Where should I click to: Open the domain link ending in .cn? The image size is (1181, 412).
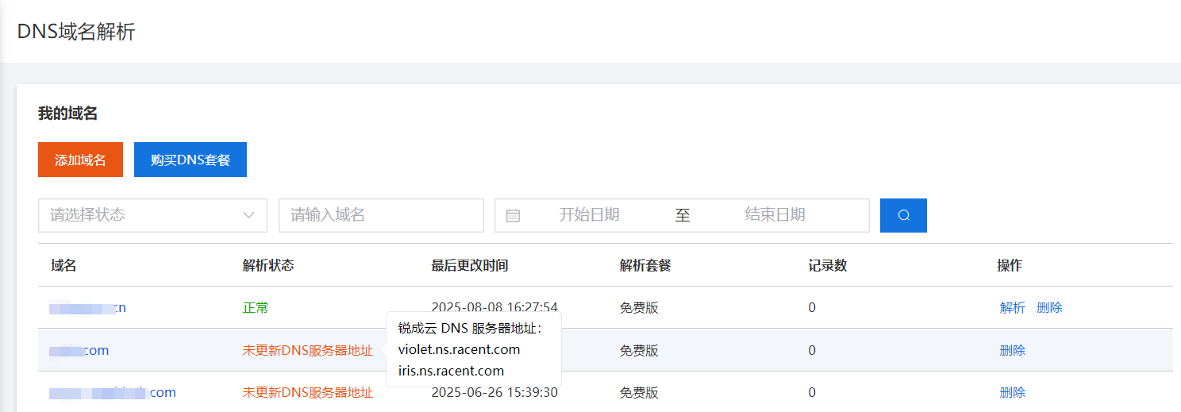[x=87, y=308]
